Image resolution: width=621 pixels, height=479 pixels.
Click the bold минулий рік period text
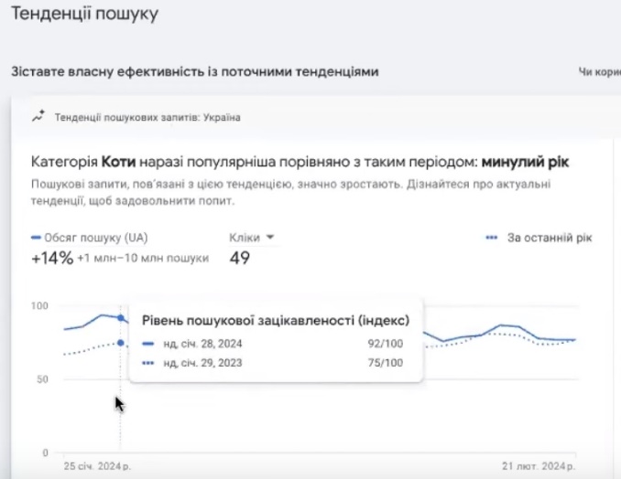(525, 162)
